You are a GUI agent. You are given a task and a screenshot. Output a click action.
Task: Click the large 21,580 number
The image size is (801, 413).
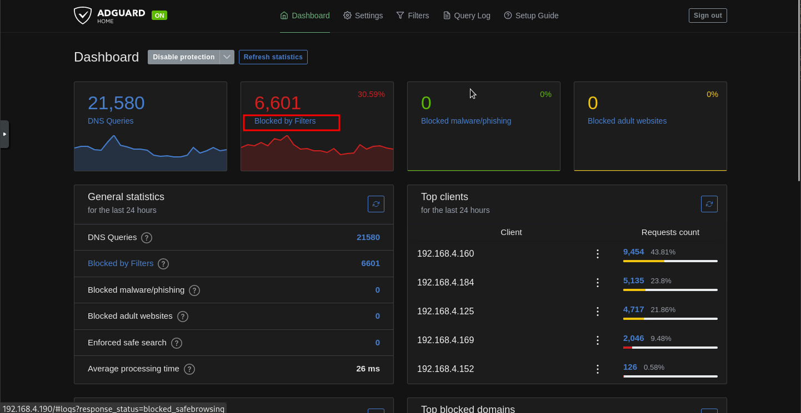click(116, 103)
